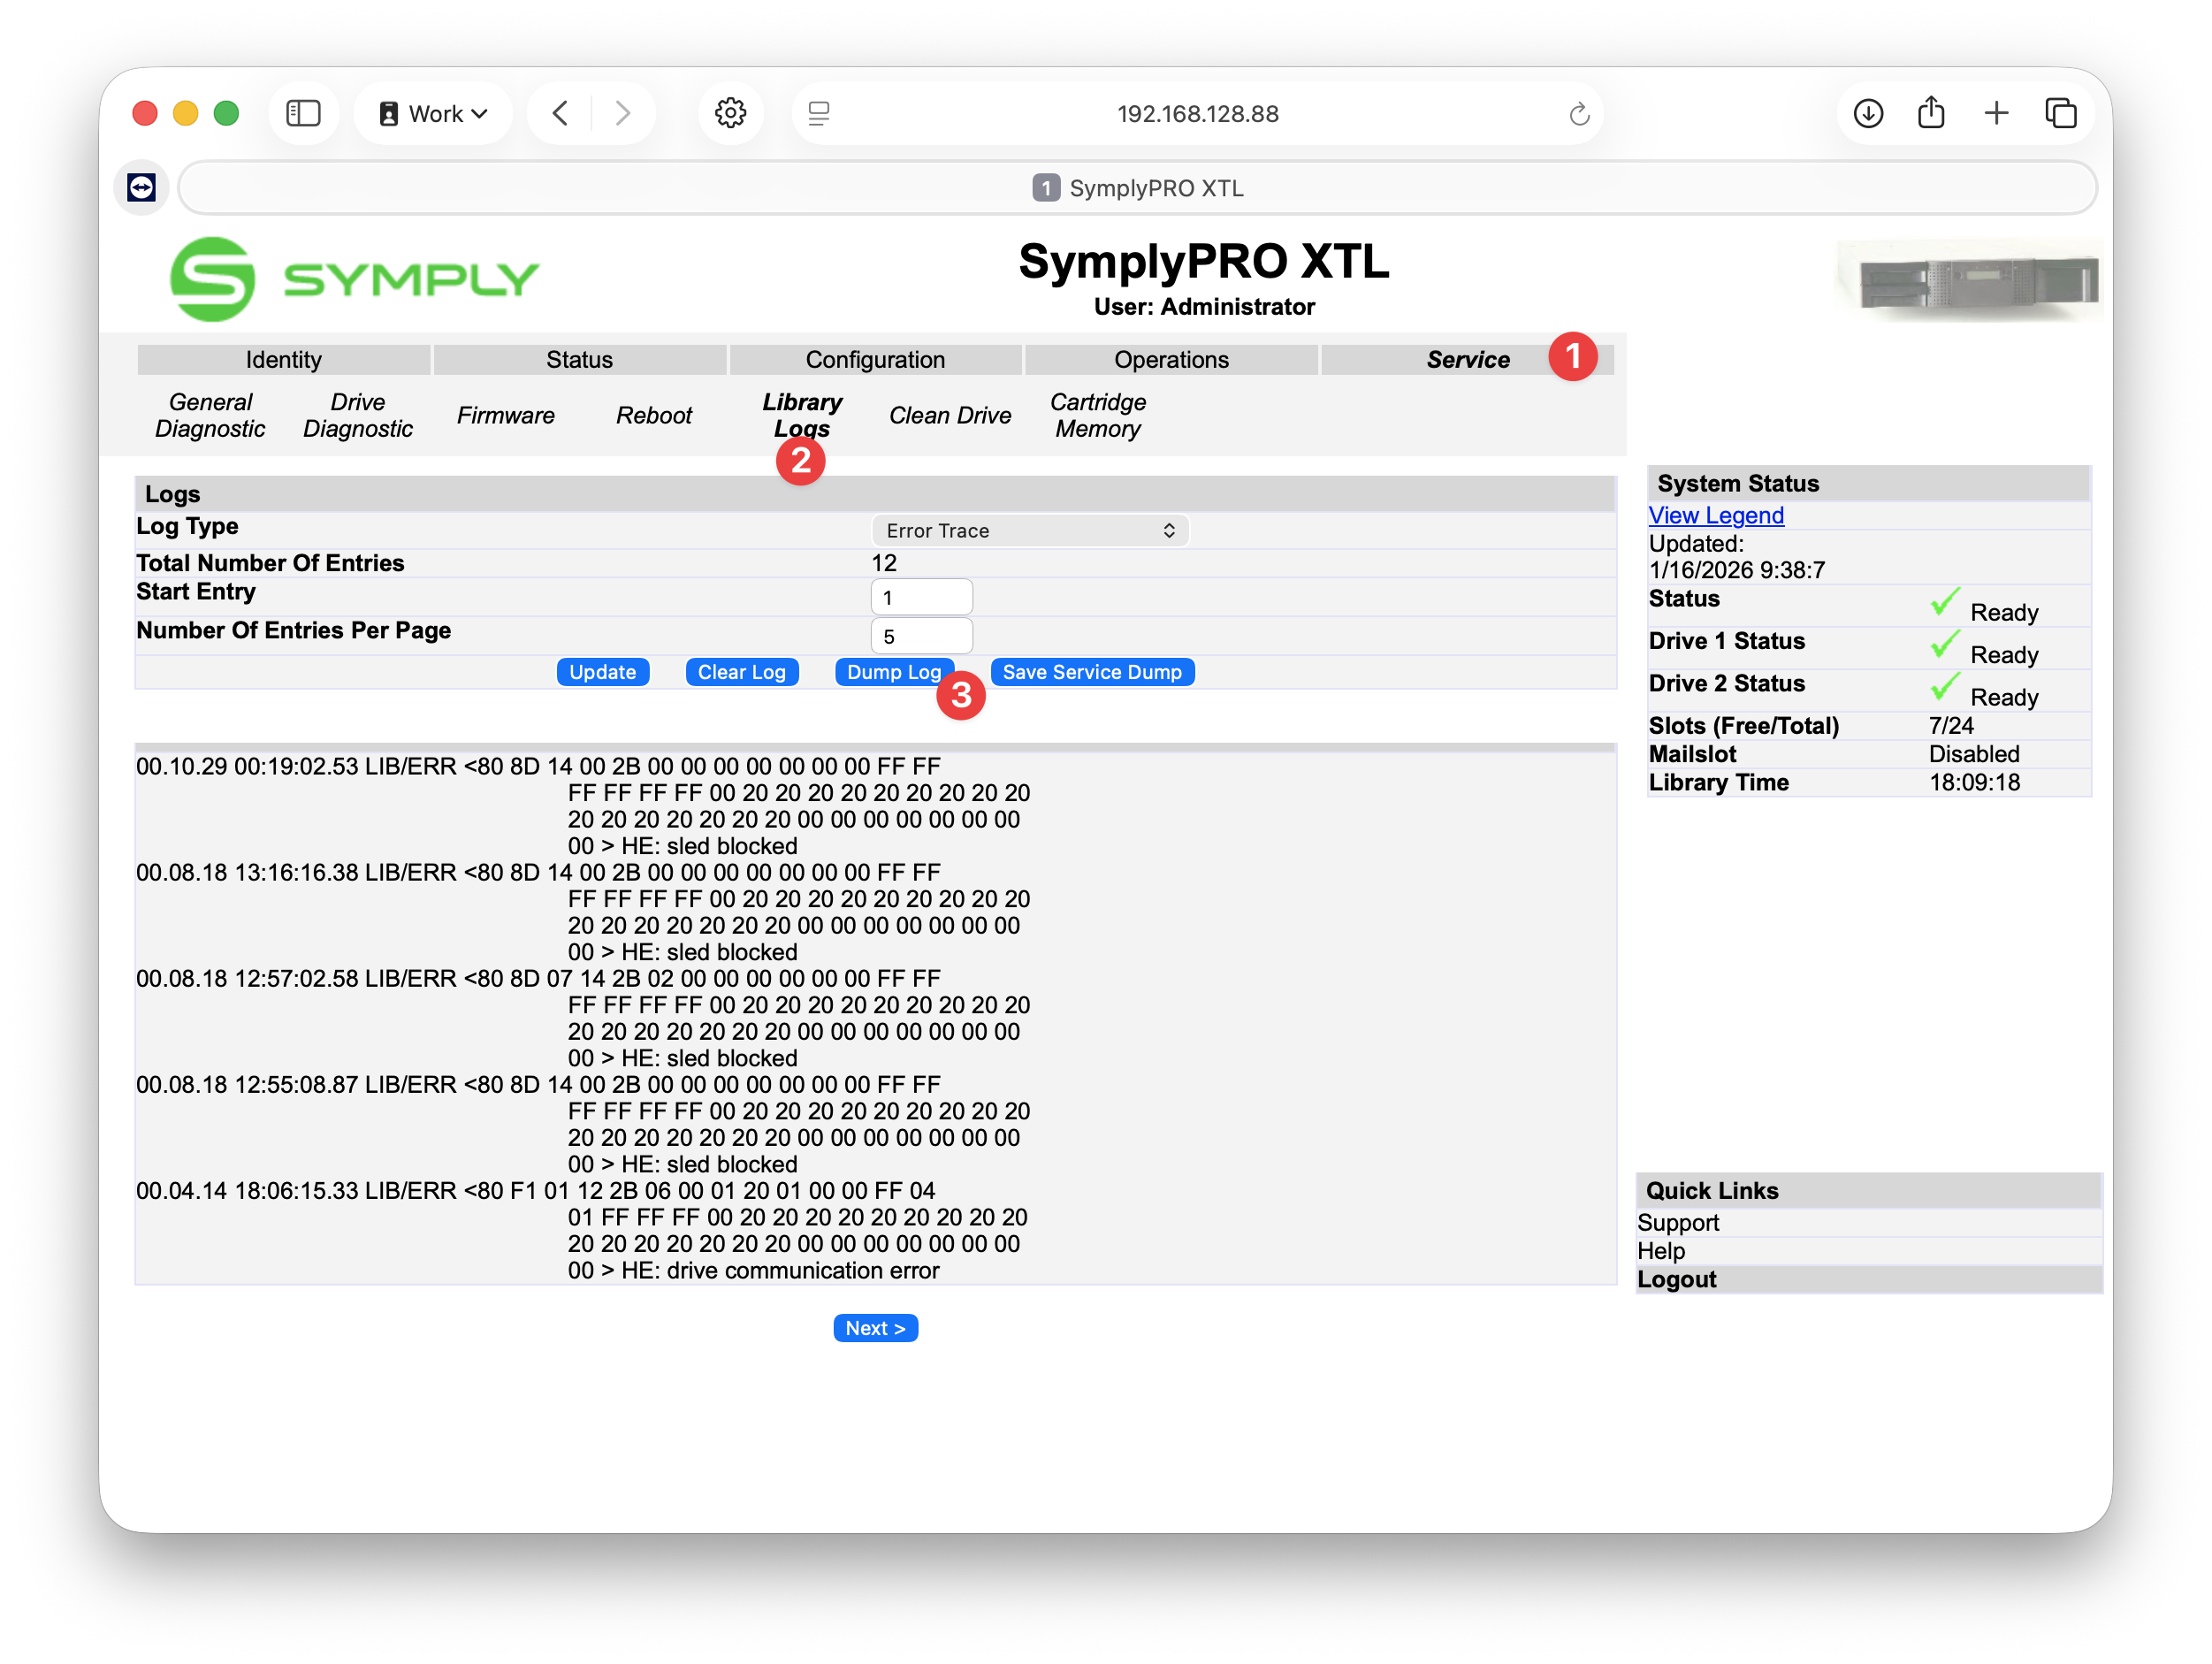Screen dimensions: 2212x1664
Task: Click the TeamViewer pinned tab icon
Action: tap(141, 187)
